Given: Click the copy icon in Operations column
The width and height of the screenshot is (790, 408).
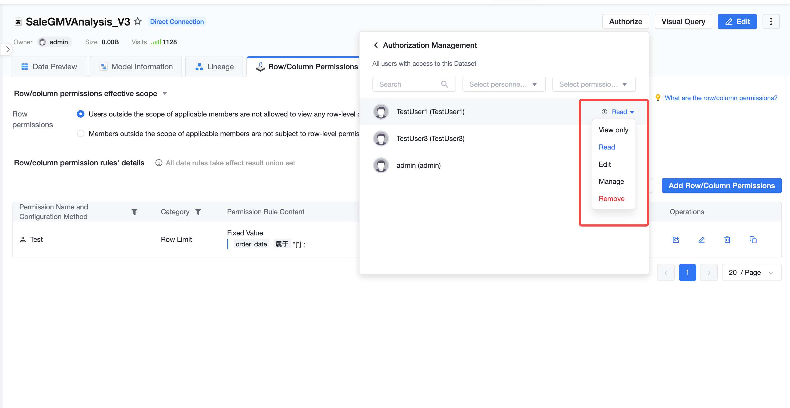Looking at the screenshot, I should click(x=753, y=240).
